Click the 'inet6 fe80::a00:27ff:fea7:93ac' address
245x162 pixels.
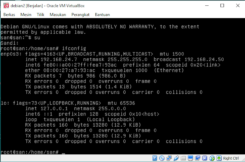coord(71,65)
